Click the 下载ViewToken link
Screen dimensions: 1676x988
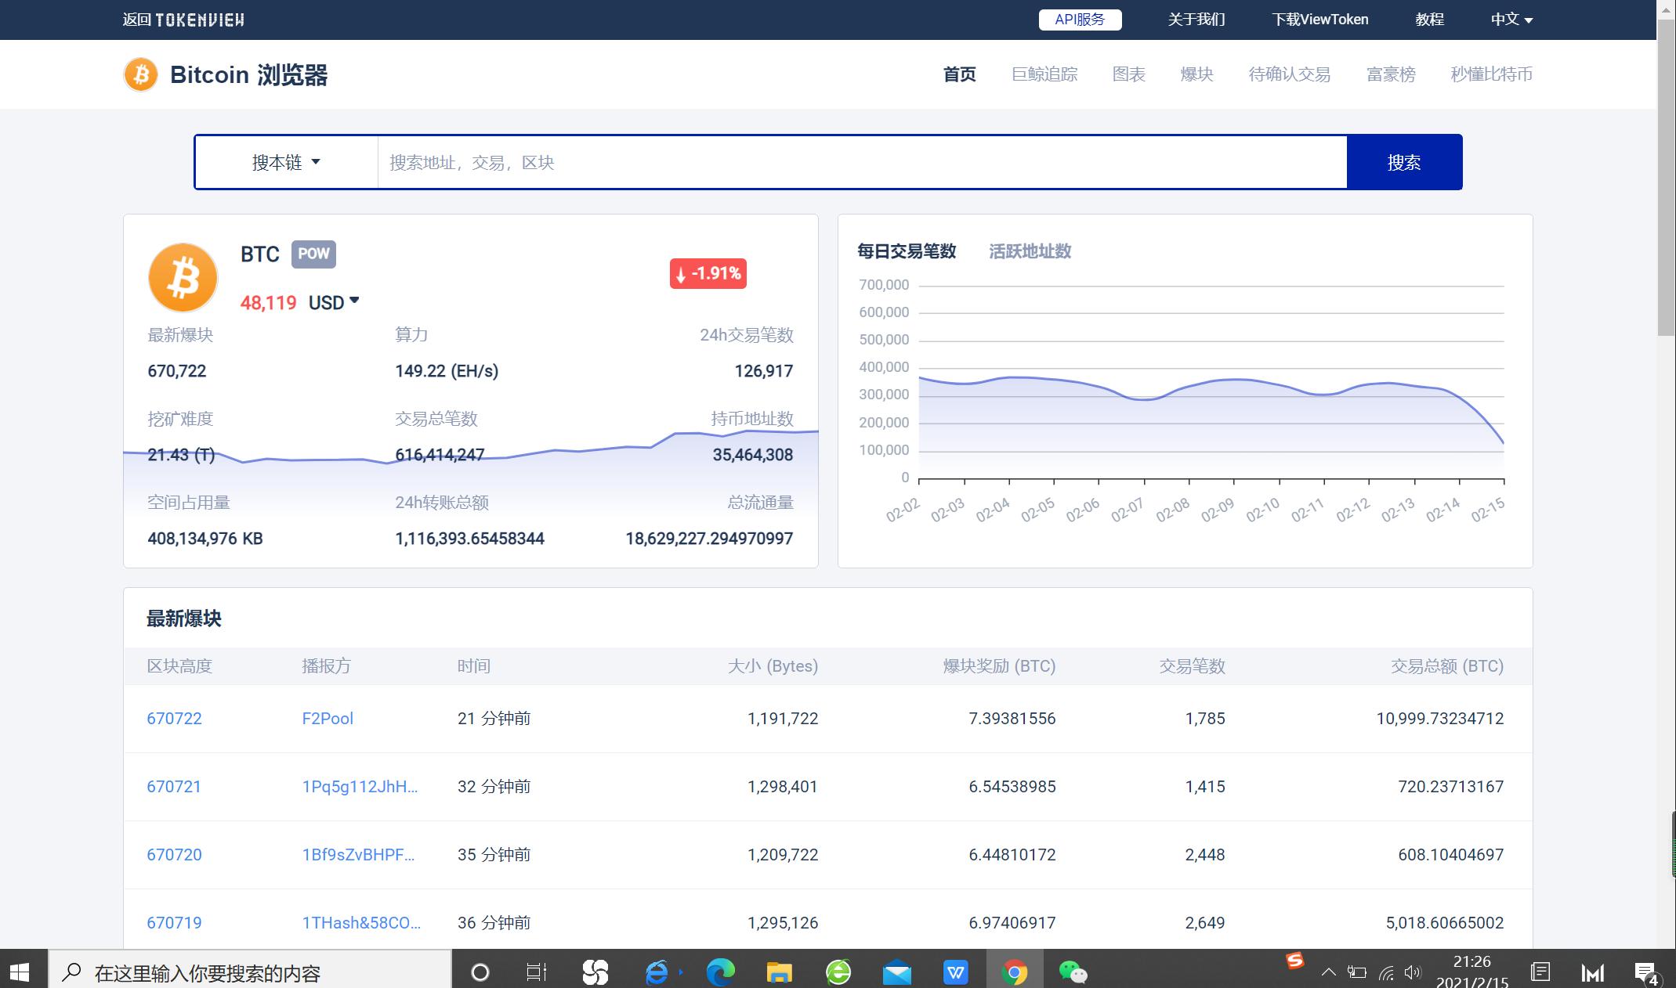[x=1320, y=20]
